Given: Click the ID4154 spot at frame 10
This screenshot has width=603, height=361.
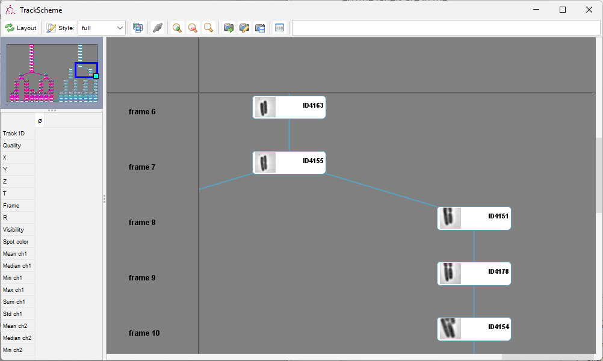Looking at the screenshot, I should 474,329.
